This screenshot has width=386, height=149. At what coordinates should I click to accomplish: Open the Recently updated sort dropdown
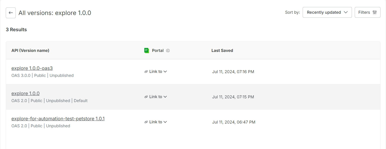[327, 12]
